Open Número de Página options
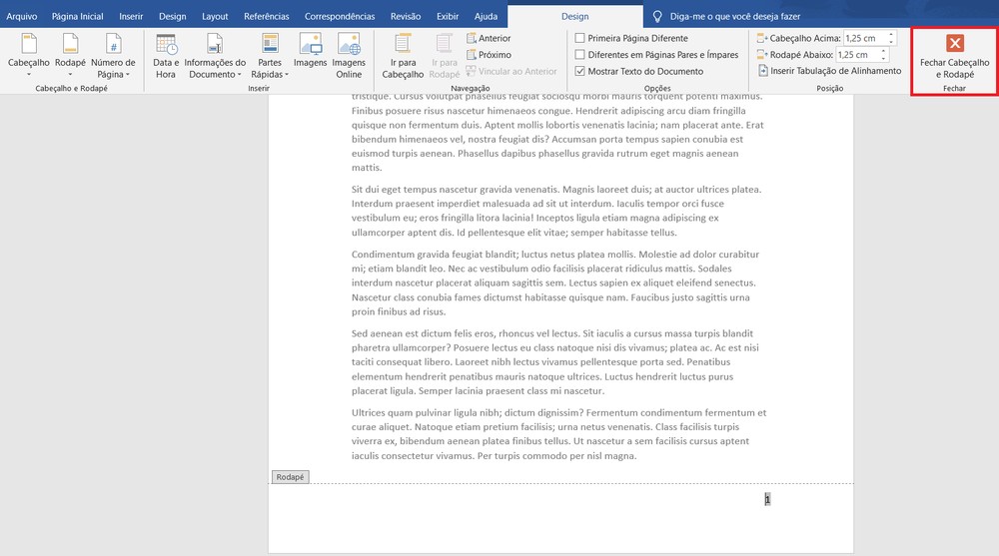999x556 pixels. (113, 56)
